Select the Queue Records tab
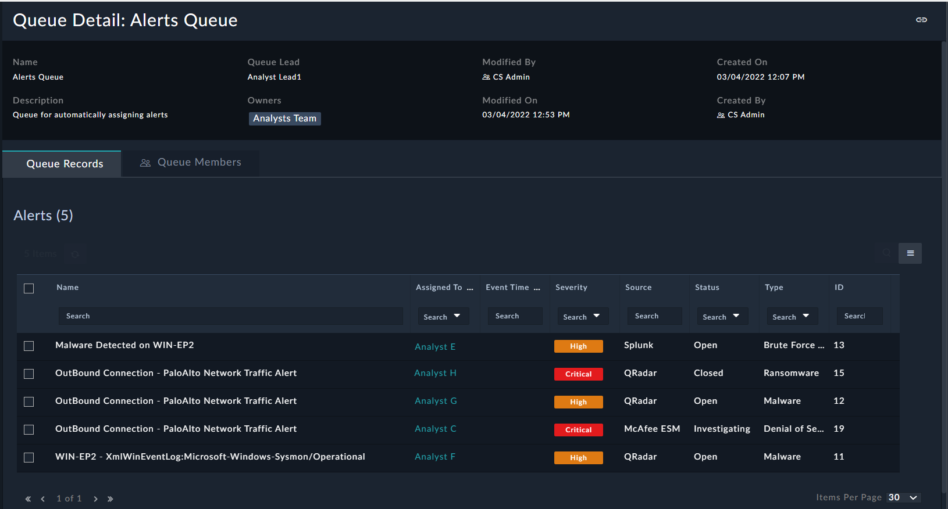Image resolution: width=948 pixels, height=509 pixels. (64, 164)
